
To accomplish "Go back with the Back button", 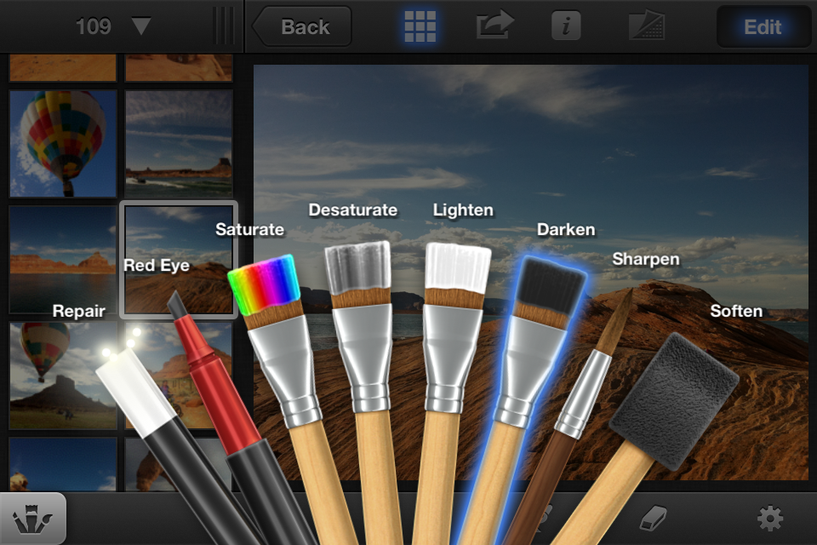I will pos(302,26).
